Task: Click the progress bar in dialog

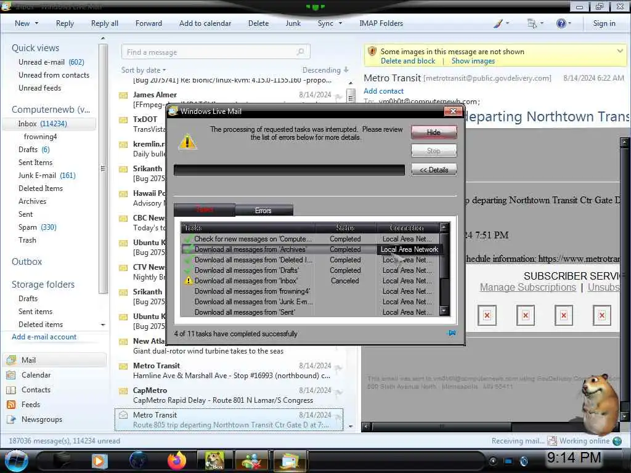Action: point(289,170)
